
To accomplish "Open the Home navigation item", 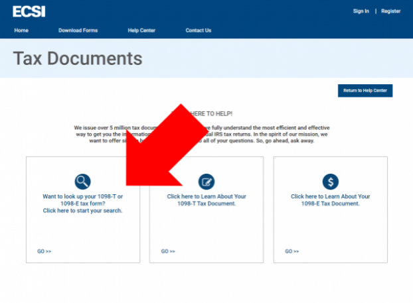I will pos(21,30).
